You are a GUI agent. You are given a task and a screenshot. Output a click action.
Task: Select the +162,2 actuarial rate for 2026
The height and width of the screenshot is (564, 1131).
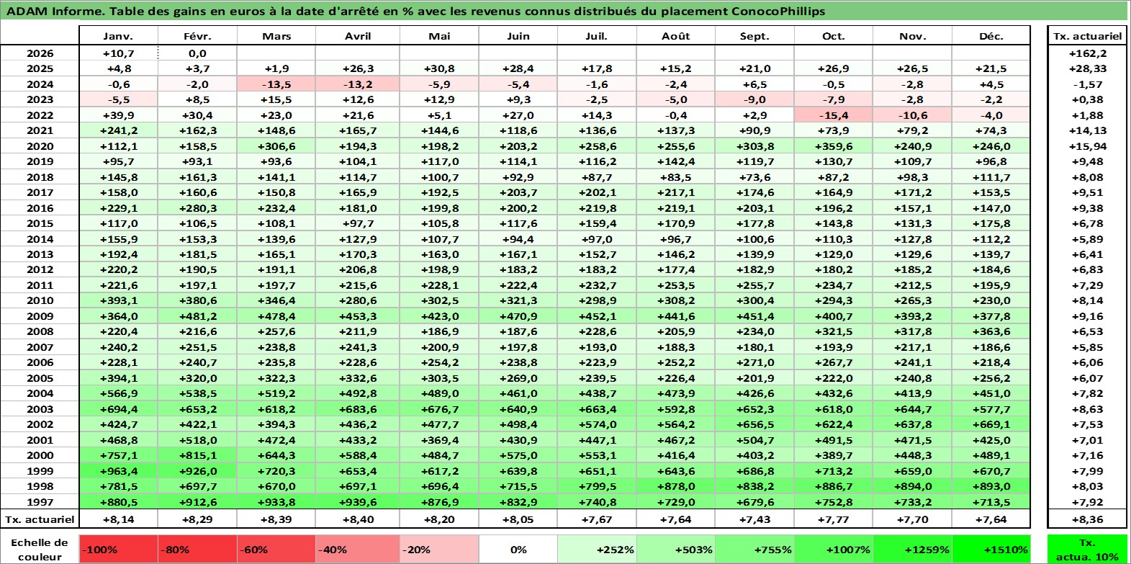coord(1087,53)
